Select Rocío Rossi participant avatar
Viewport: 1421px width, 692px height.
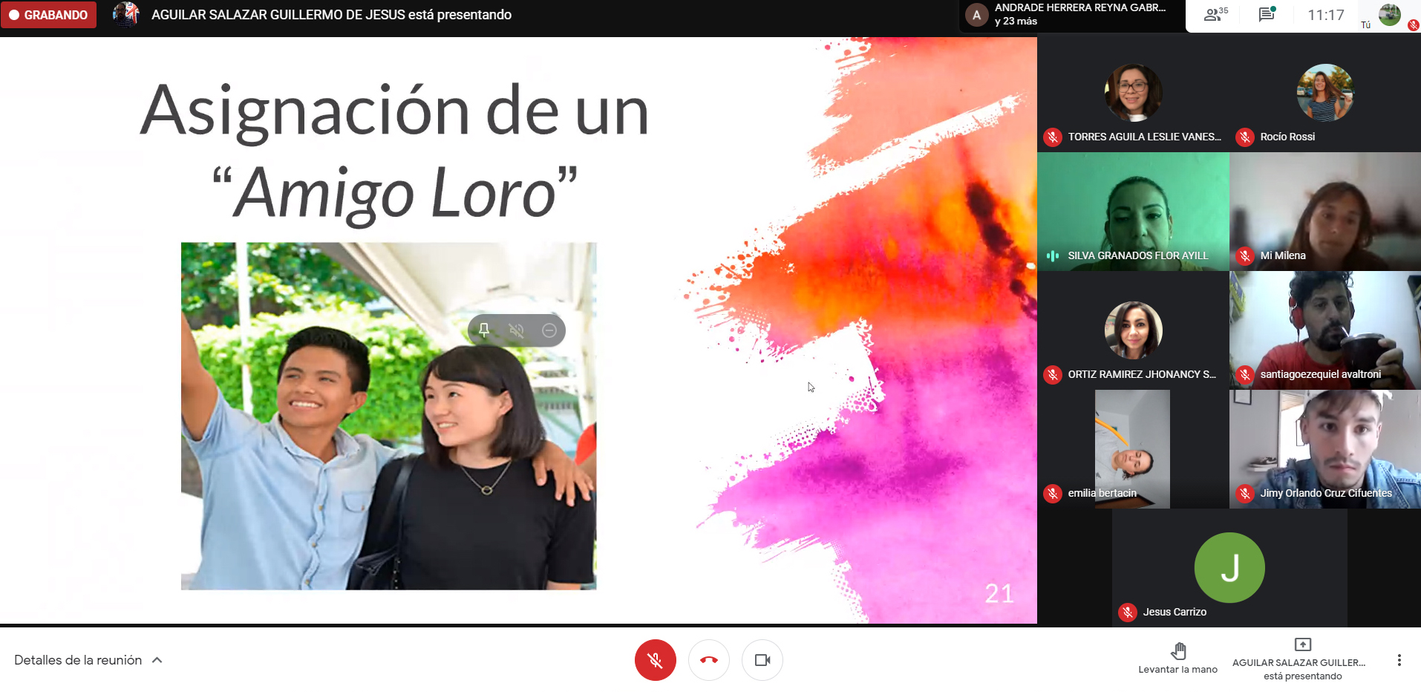[x=1325, y=93]
